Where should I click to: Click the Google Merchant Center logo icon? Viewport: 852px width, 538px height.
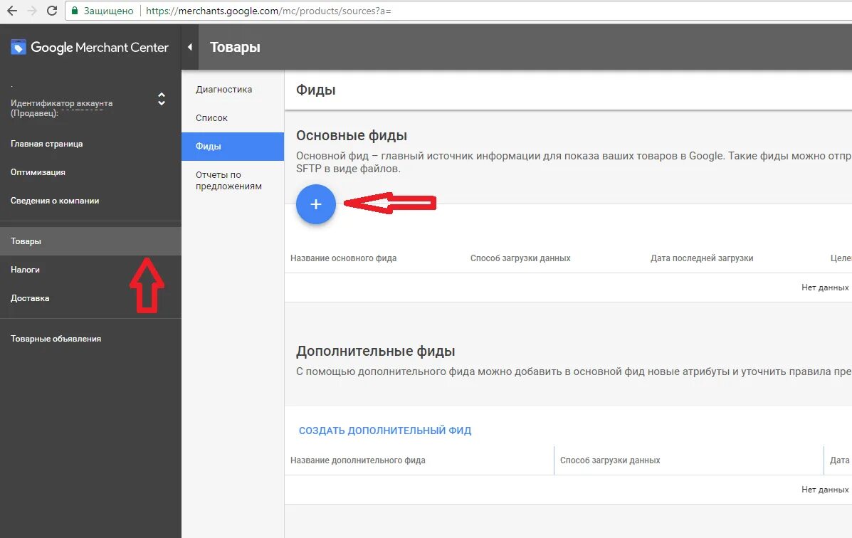click(19, 47)
